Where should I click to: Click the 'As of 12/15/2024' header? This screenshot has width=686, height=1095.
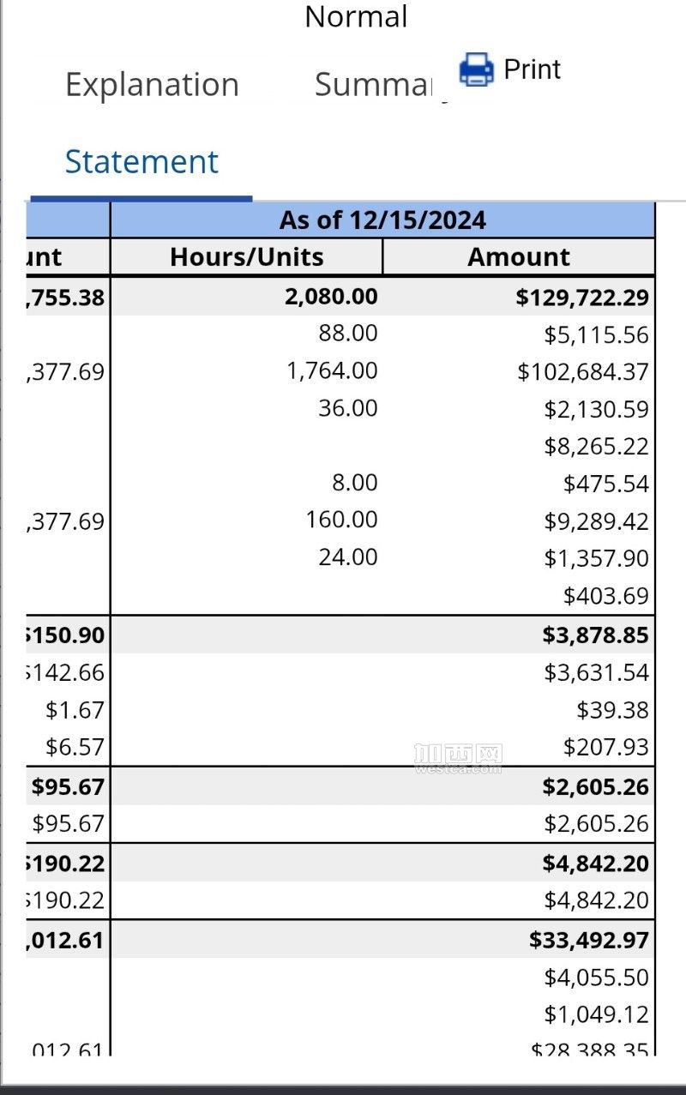(383, 220)
